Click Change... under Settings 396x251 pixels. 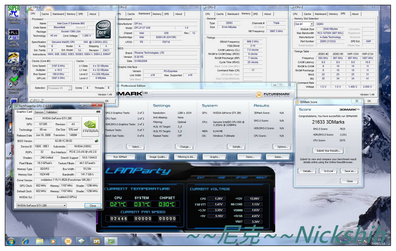(x=185, y=147)
